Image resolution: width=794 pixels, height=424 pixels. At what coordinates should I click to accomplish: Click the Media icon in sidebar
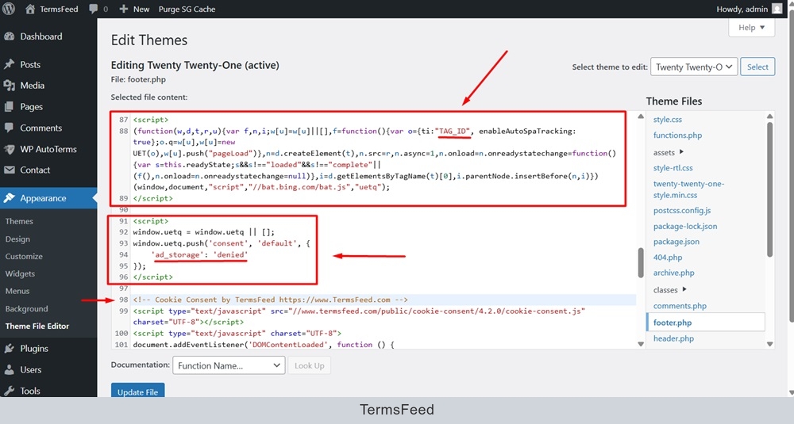click(9, 86)
